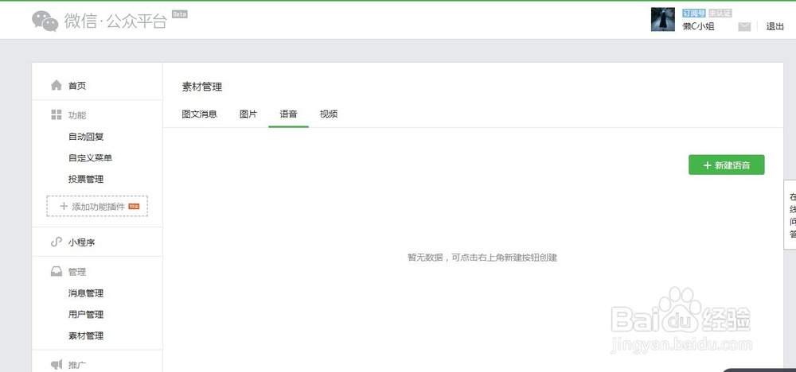Click the WeChat logo icon
Screen dimensions: 796x372
point(45,21)
